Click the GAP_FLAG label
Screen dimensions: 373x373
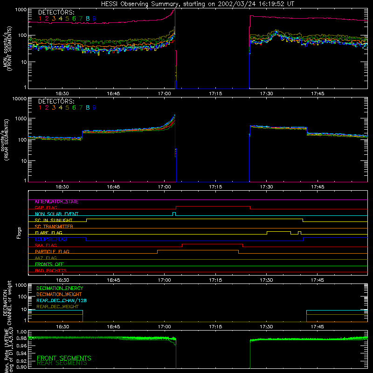[x=46, y=208]
